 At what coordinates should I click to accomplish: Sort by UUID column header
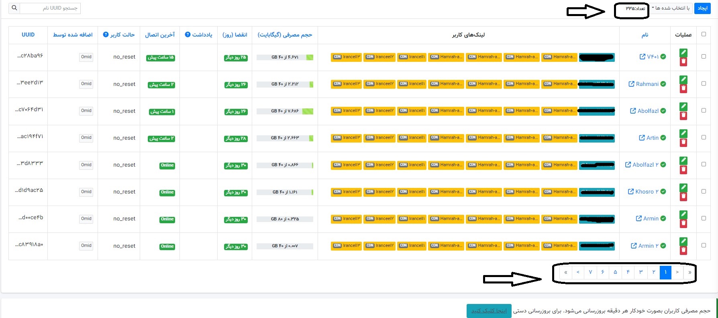(28, 35)
